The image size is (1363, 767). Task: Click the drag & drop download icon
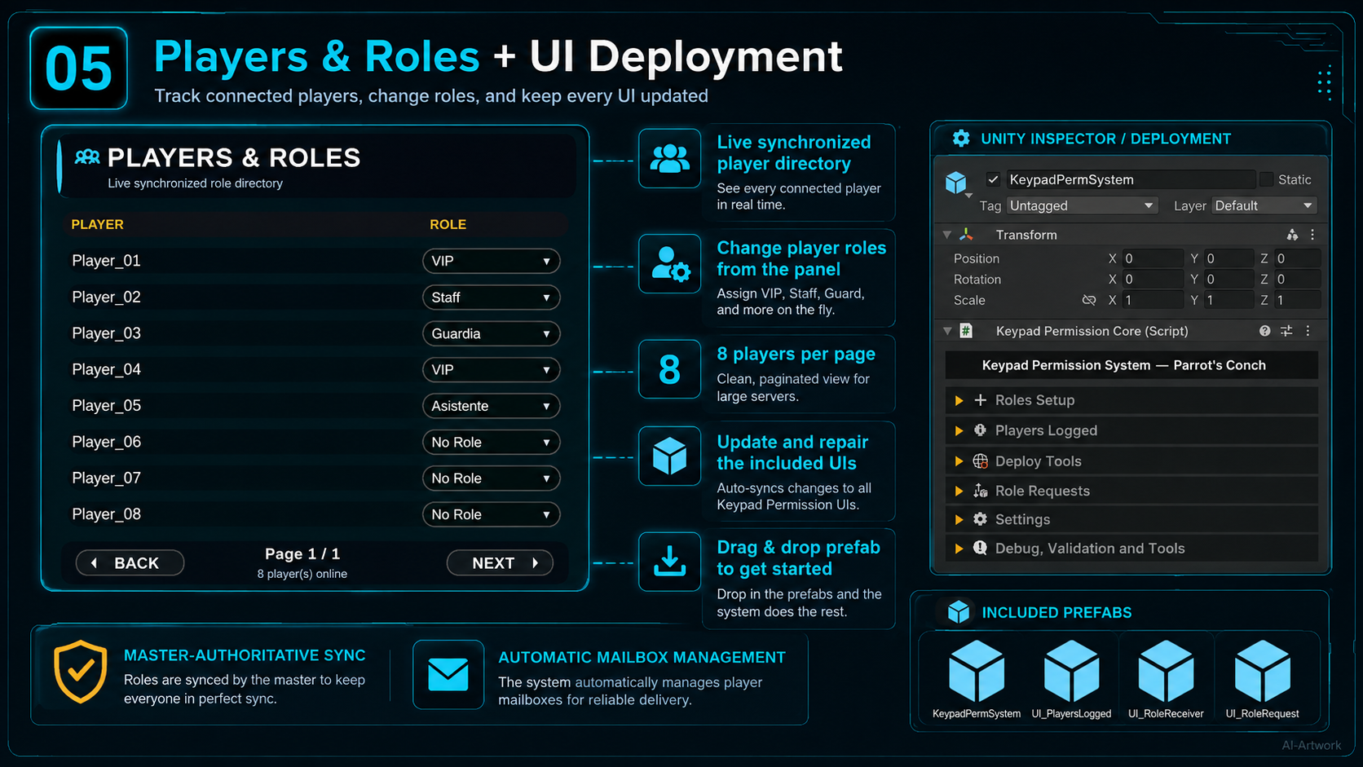669,561
